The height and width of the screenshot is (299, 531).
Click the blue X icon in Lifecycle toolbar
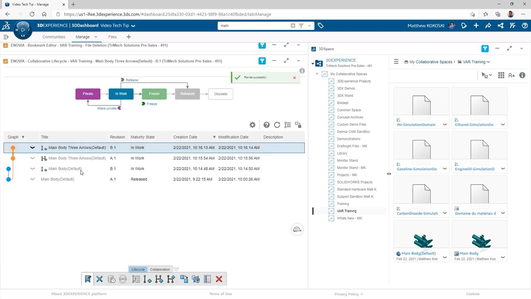click(100, 279)
